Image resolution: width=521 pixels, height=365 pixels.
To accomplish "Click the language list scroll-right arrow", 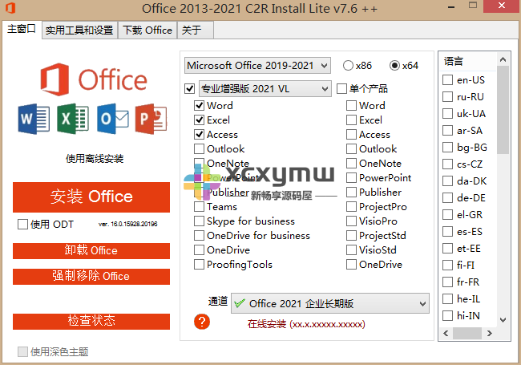I will 489,333.
